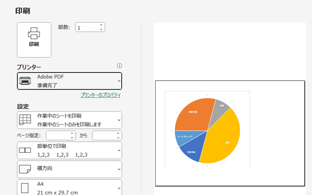Open プリンターのプロパティ link
Screen dimensions: 312x195
click(100, 95)
